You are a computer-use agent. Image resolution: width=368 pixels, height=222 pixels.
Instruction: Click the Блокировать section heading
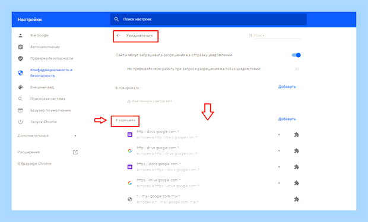pos(128,88)
